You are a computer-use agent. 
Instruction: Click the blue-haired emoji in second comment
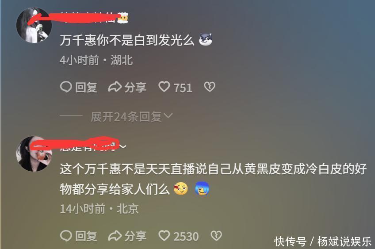point(202,188)
